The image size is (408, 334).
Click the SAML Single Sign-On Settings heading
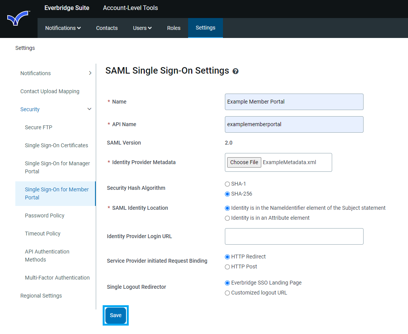(x=167, y=71)
